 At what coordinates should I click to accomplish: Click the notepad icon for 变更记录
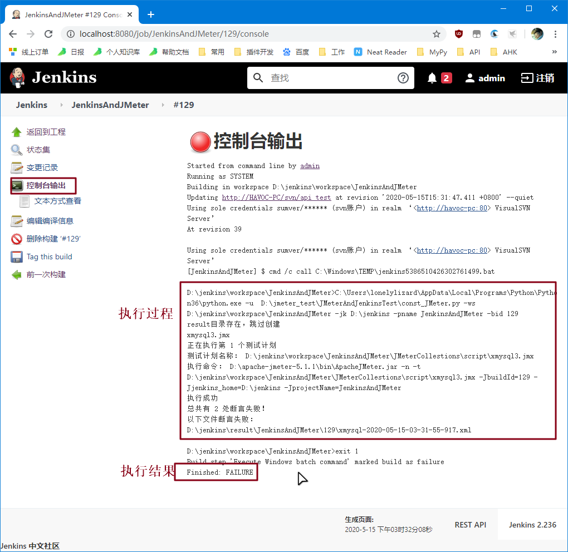coord(16,167)
